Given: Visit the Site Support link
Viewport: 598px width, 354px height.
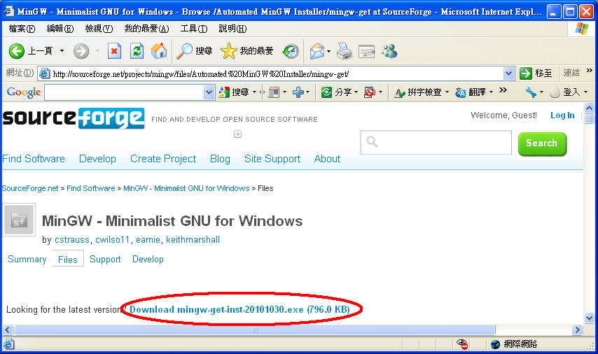Looking at the screenshot, I should [272, 159].
